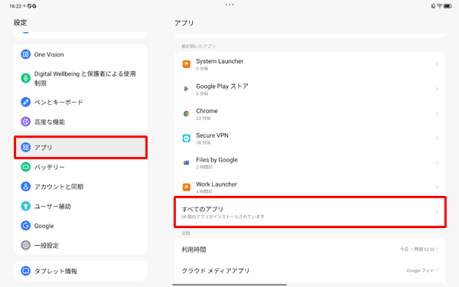Tap the green バッテリー battery icon
Viewport: 459px width, 287px height.
click(x=25, y=167)
